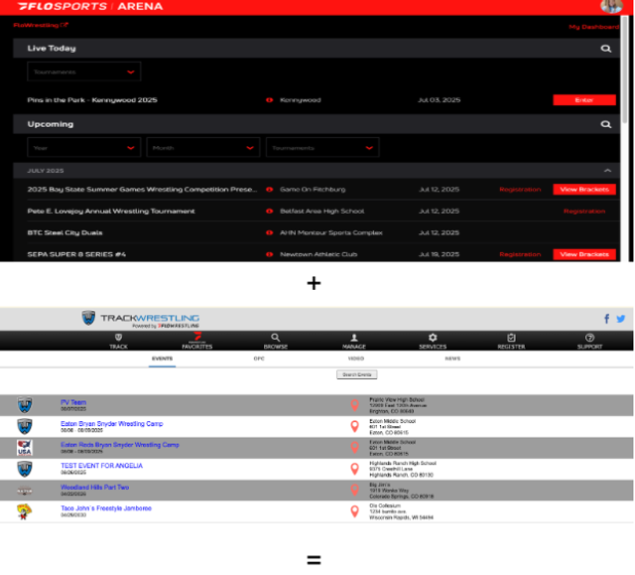The width and height of the screenshot is (635, 575).
Task: Show map pin for Eaton Reds Bryan Snyder Camp
Action: (x=355, y=447)
